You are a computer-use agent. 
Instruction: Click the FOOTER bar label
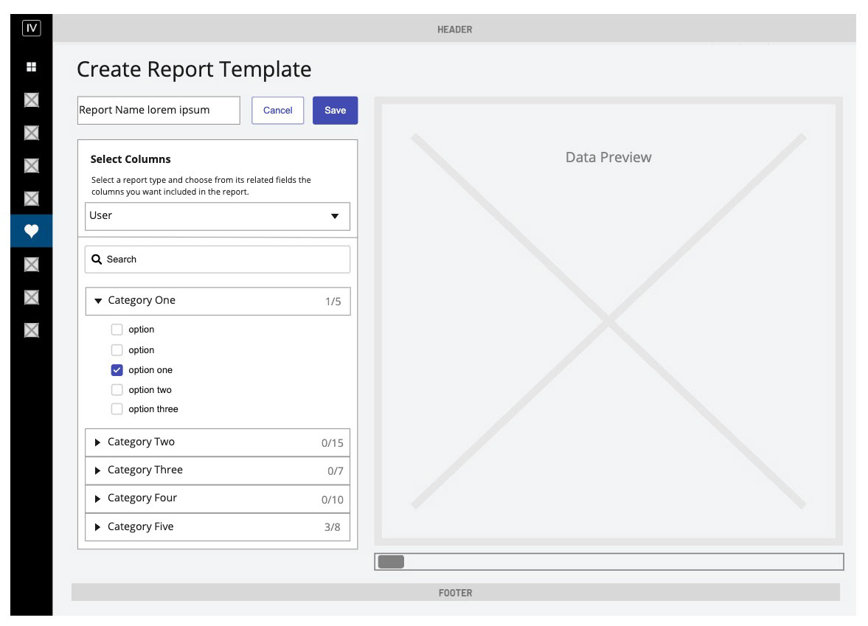[x=455, y=593]
